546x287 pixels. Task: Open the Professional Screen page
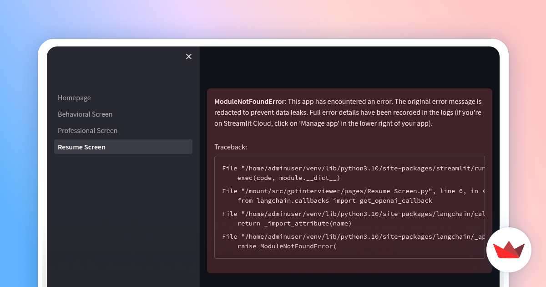[87, 130]
